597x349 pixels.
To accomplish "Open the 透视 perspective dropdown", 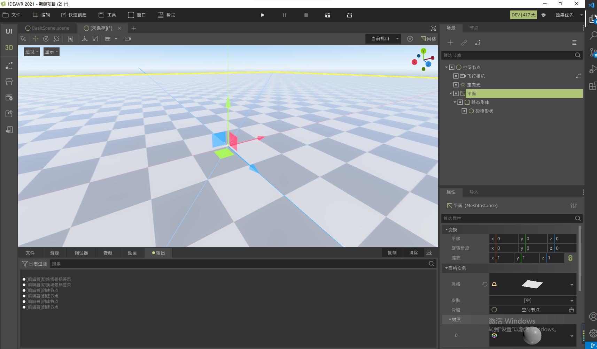I will [32, 52].
